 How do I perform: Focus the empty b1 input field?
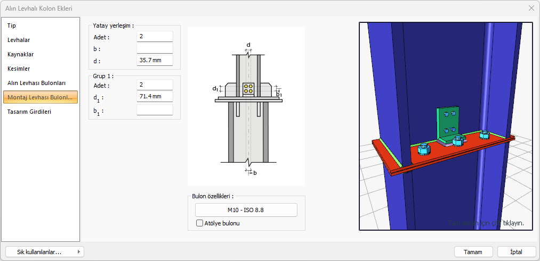tap(155, 110)
